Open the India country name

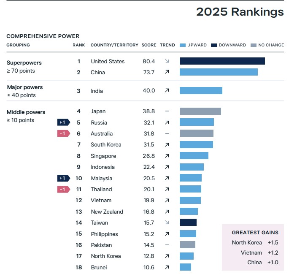click(97, 91)
